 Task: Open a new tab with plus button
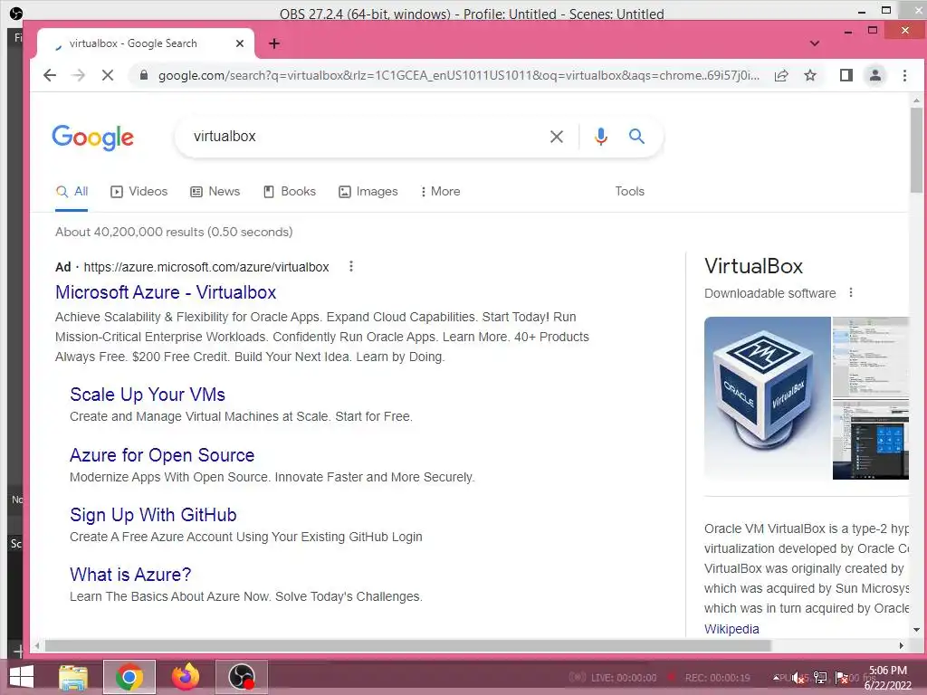274,43
